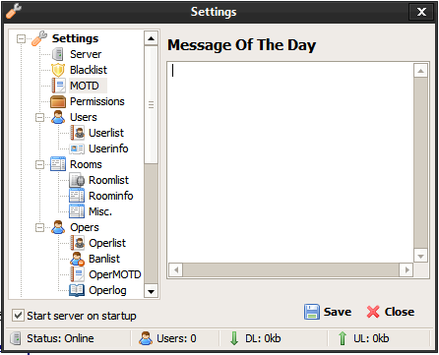The width and height of the screenshot is (439, 355).
Task: Click the MOTD notepad icon
Action: click(x=58, y=86)
